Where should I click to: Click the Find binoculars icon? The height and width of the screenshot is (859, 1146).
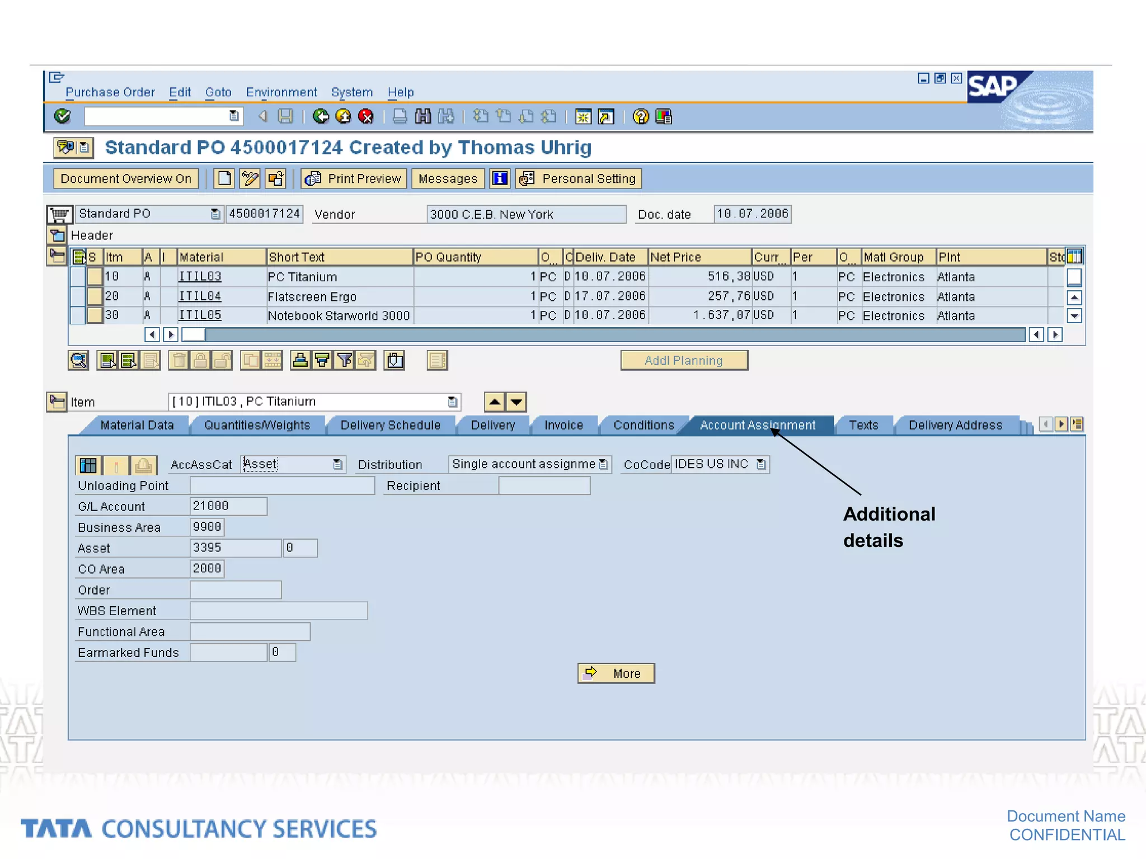click(x=423, y=116)
